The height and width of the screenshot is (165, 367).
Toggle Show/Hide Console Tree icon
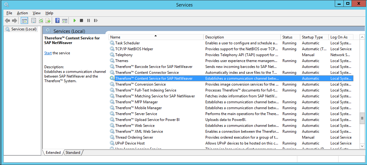24,21
